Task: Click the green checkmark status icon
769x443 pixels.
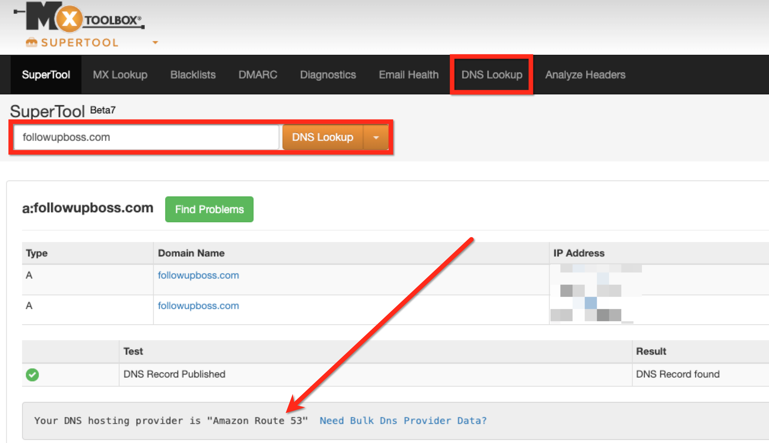Action: tap(32, 374)
